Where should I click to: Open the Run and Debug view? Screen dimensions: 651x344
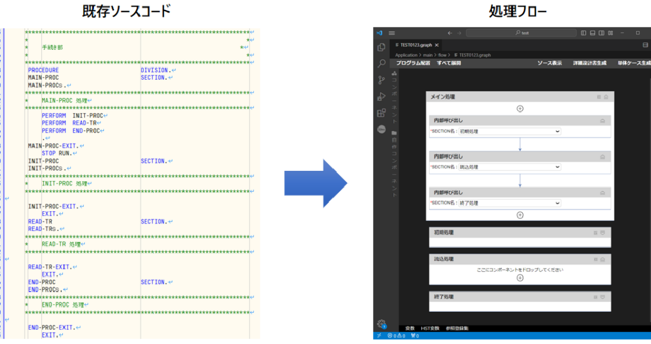[381, 97]
